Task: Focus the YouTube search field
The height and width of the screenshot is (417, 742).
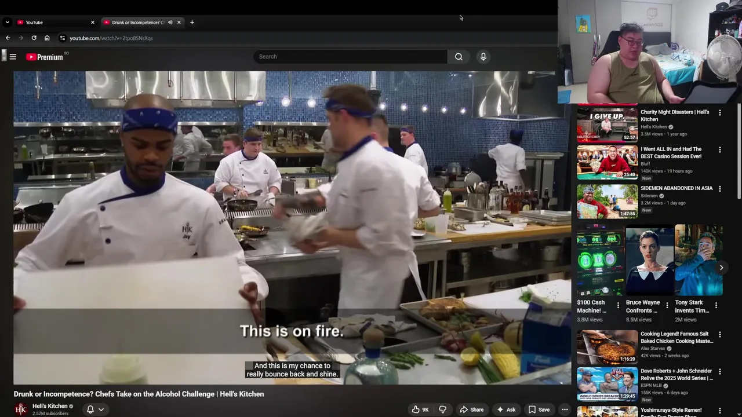Action: pyautogui.click(x=350, y=57)
